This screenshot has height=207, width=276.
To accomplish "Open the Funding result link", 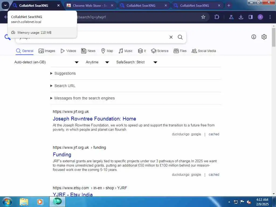I will coord(62,154).
